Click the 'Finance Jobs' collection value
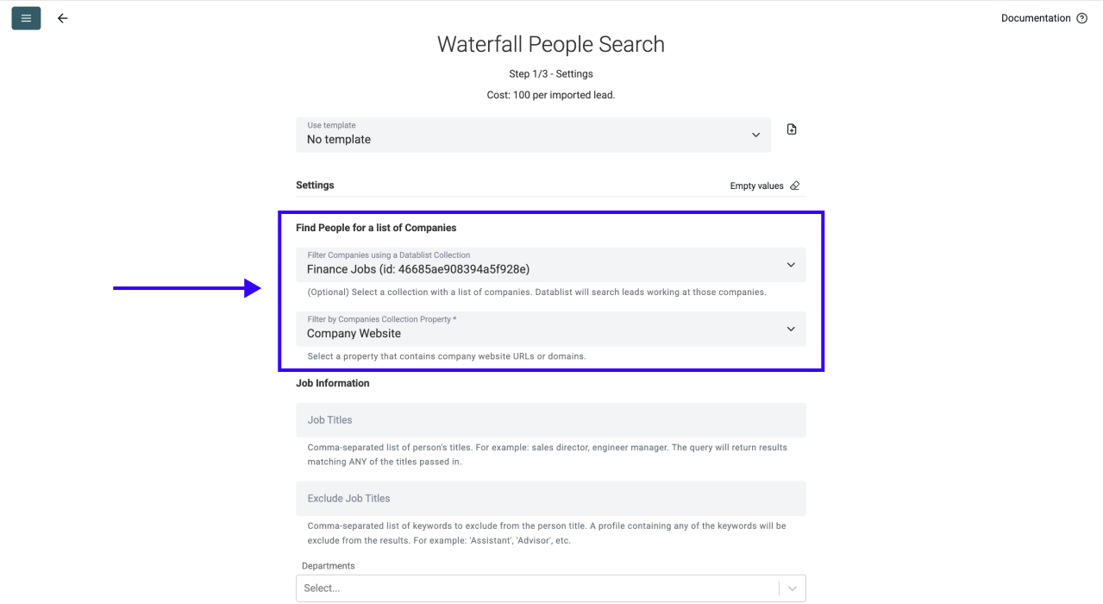The width and height of the screenshot is (1103, 604). pyautogui.click(x=418, y=269)
